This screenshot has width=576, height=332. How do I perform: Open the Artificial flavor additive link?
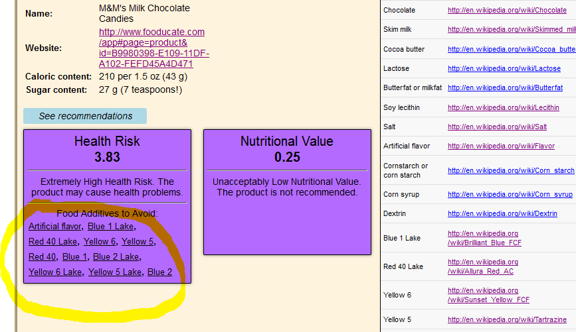pyautogui.click(x=54, y=227)
